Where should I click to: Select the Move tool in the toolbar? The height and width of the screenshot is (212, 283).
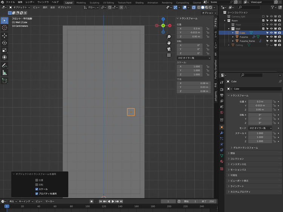pyautogui.click(x=5, y=35)
